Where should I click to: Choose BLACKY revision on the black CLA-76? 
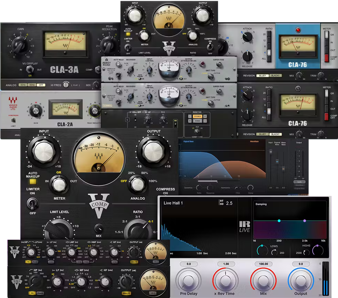[275, 134]
